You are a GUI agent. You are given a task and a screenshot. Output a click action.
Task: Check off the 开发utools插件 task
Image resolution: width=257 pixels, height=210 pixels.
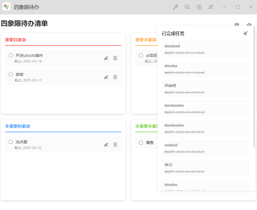coord(11,55)
